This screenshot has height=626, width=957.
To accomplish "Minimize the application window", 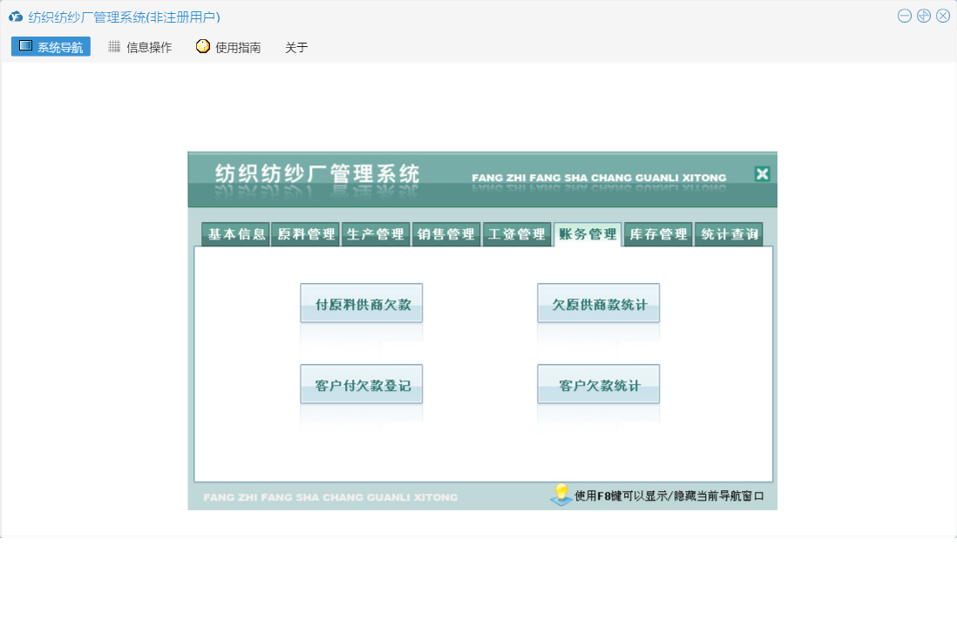I will coord(905,16).
